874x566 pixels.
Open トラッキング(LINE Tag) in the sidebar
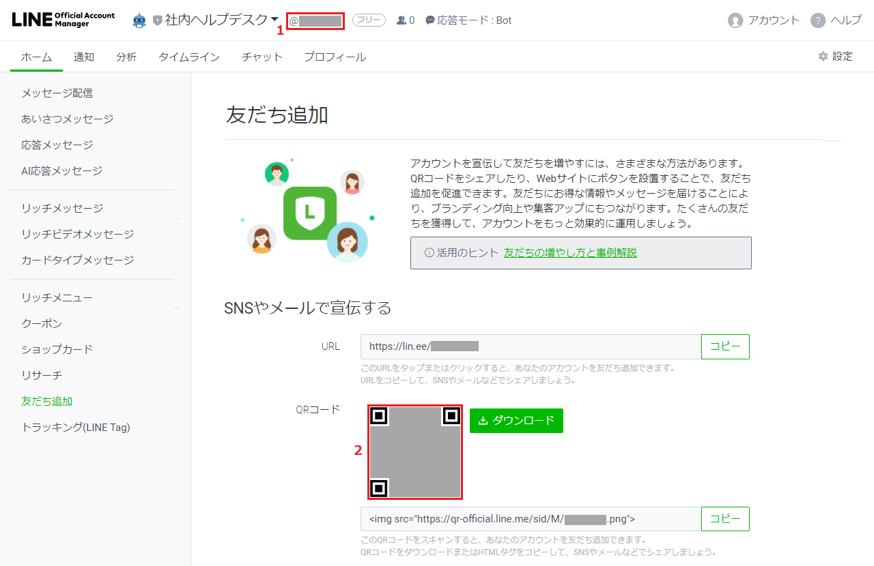point(75,427)
